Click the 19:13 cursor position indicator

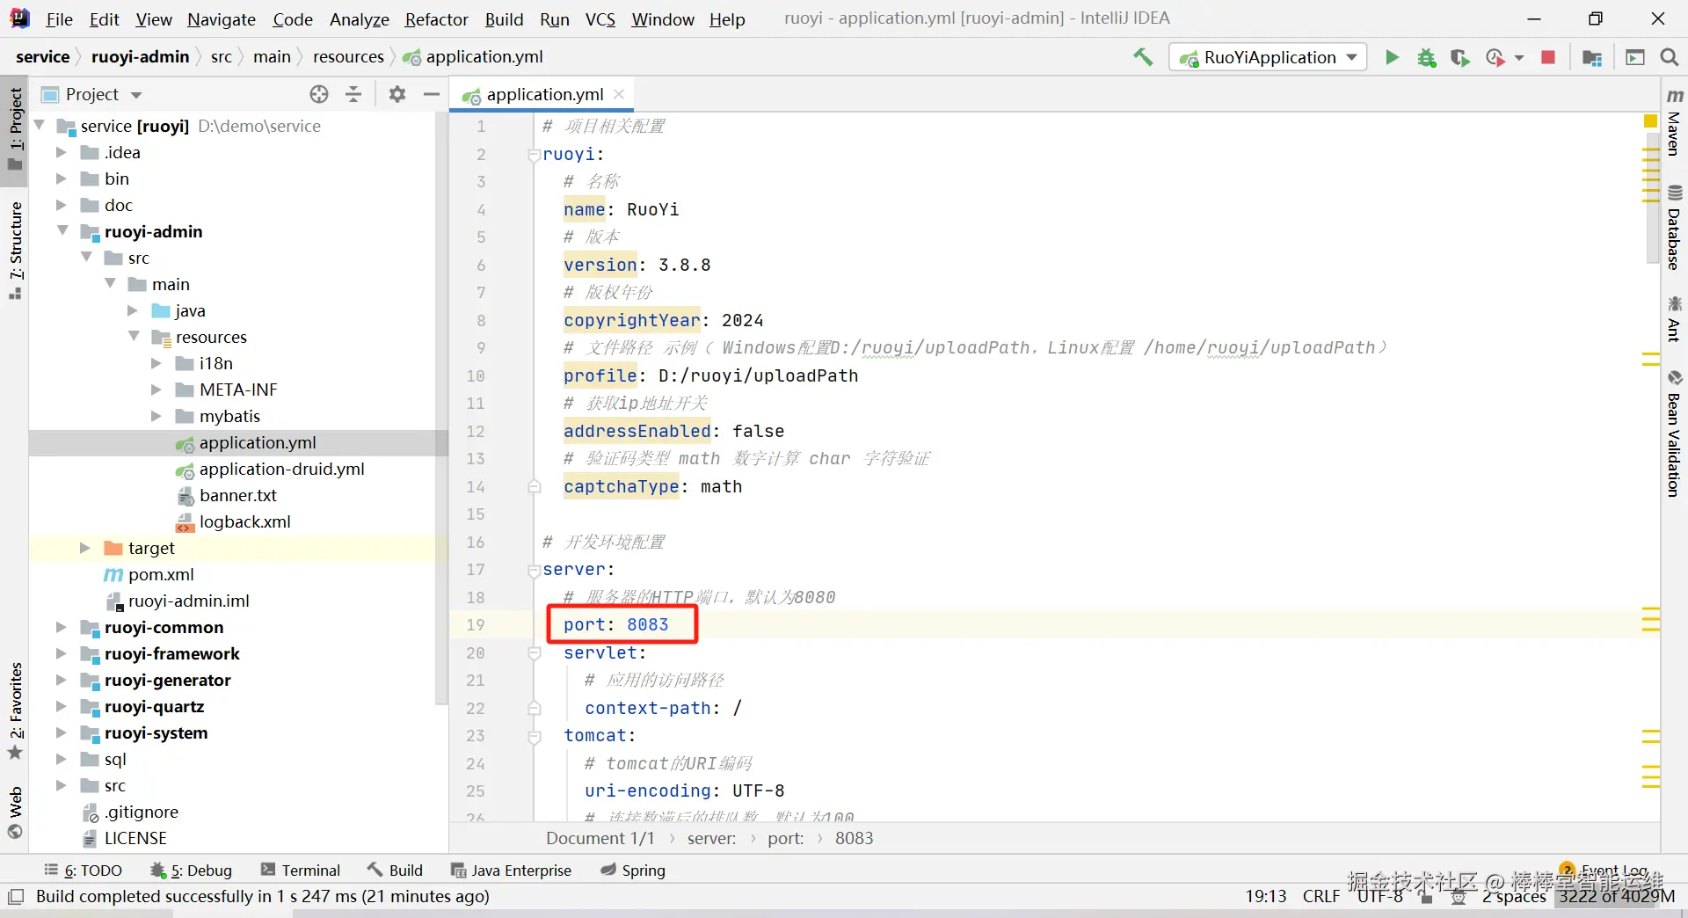1265,896
